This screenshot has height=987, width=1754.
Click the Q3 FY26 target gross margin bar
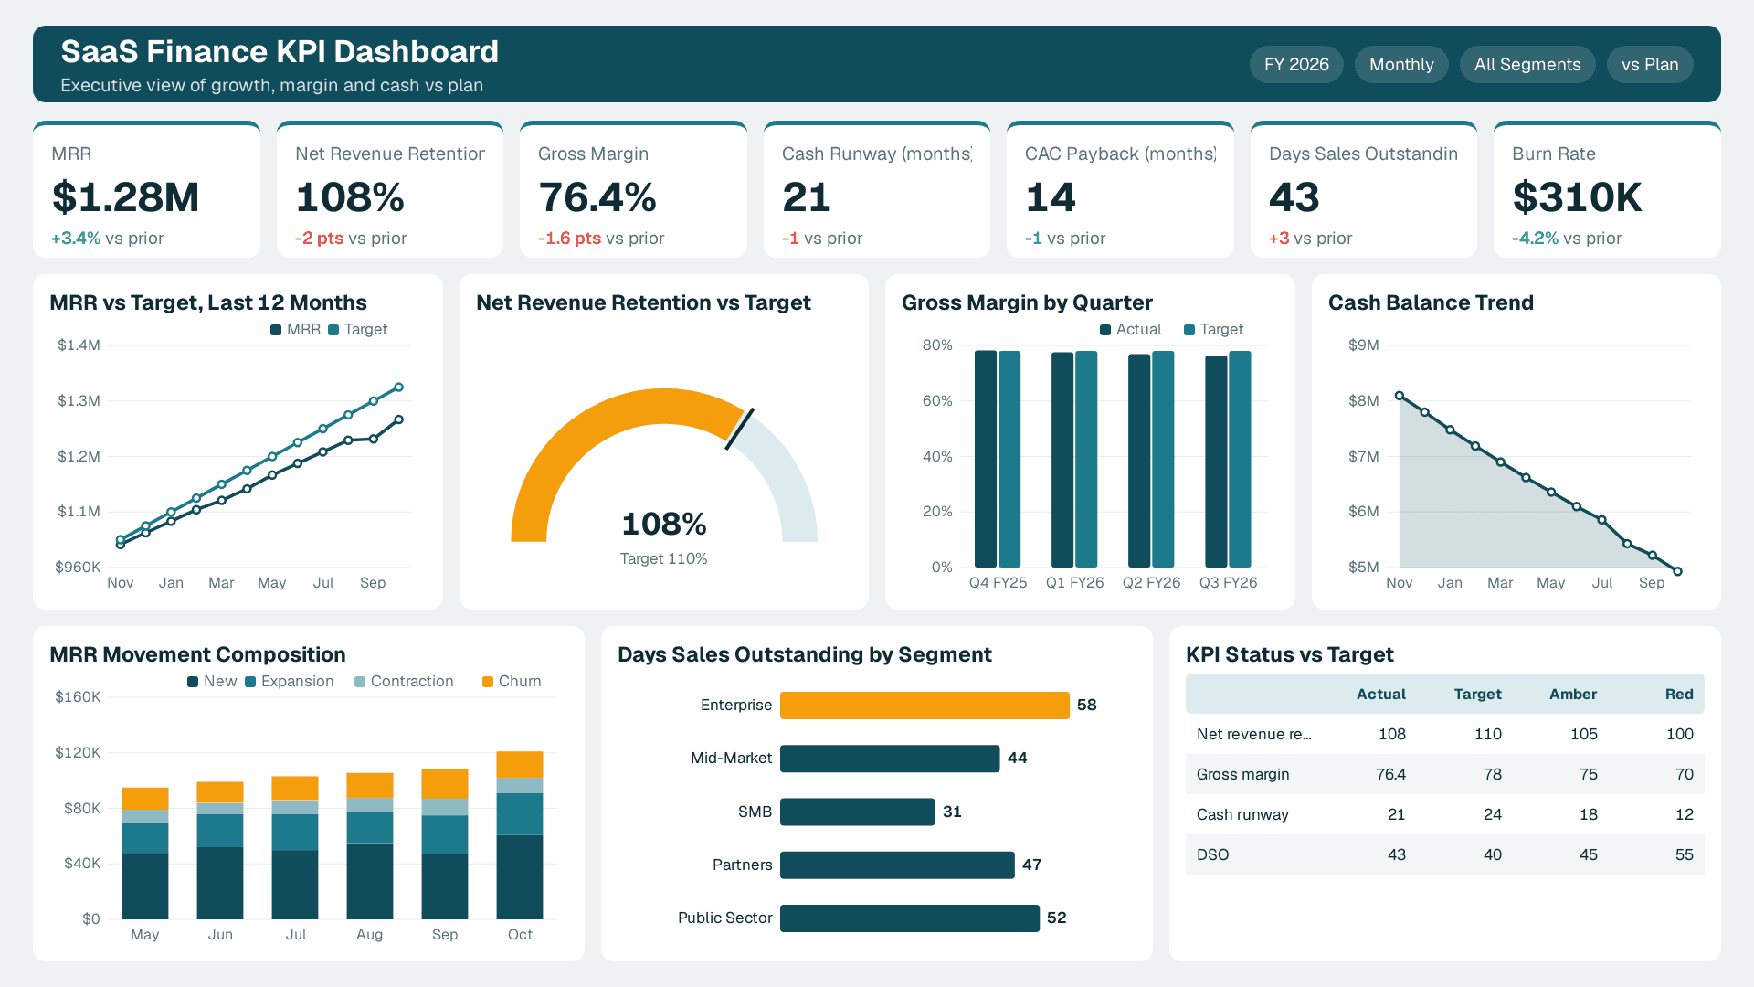tap(1240, 459)
